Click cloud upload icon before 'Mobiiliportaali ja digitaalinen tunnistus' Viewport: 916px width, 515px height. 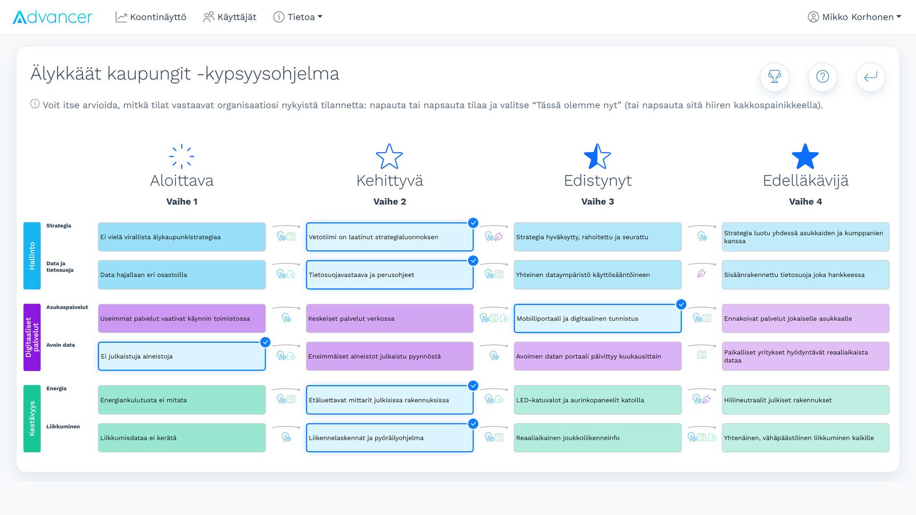click(x=504, y=318)
